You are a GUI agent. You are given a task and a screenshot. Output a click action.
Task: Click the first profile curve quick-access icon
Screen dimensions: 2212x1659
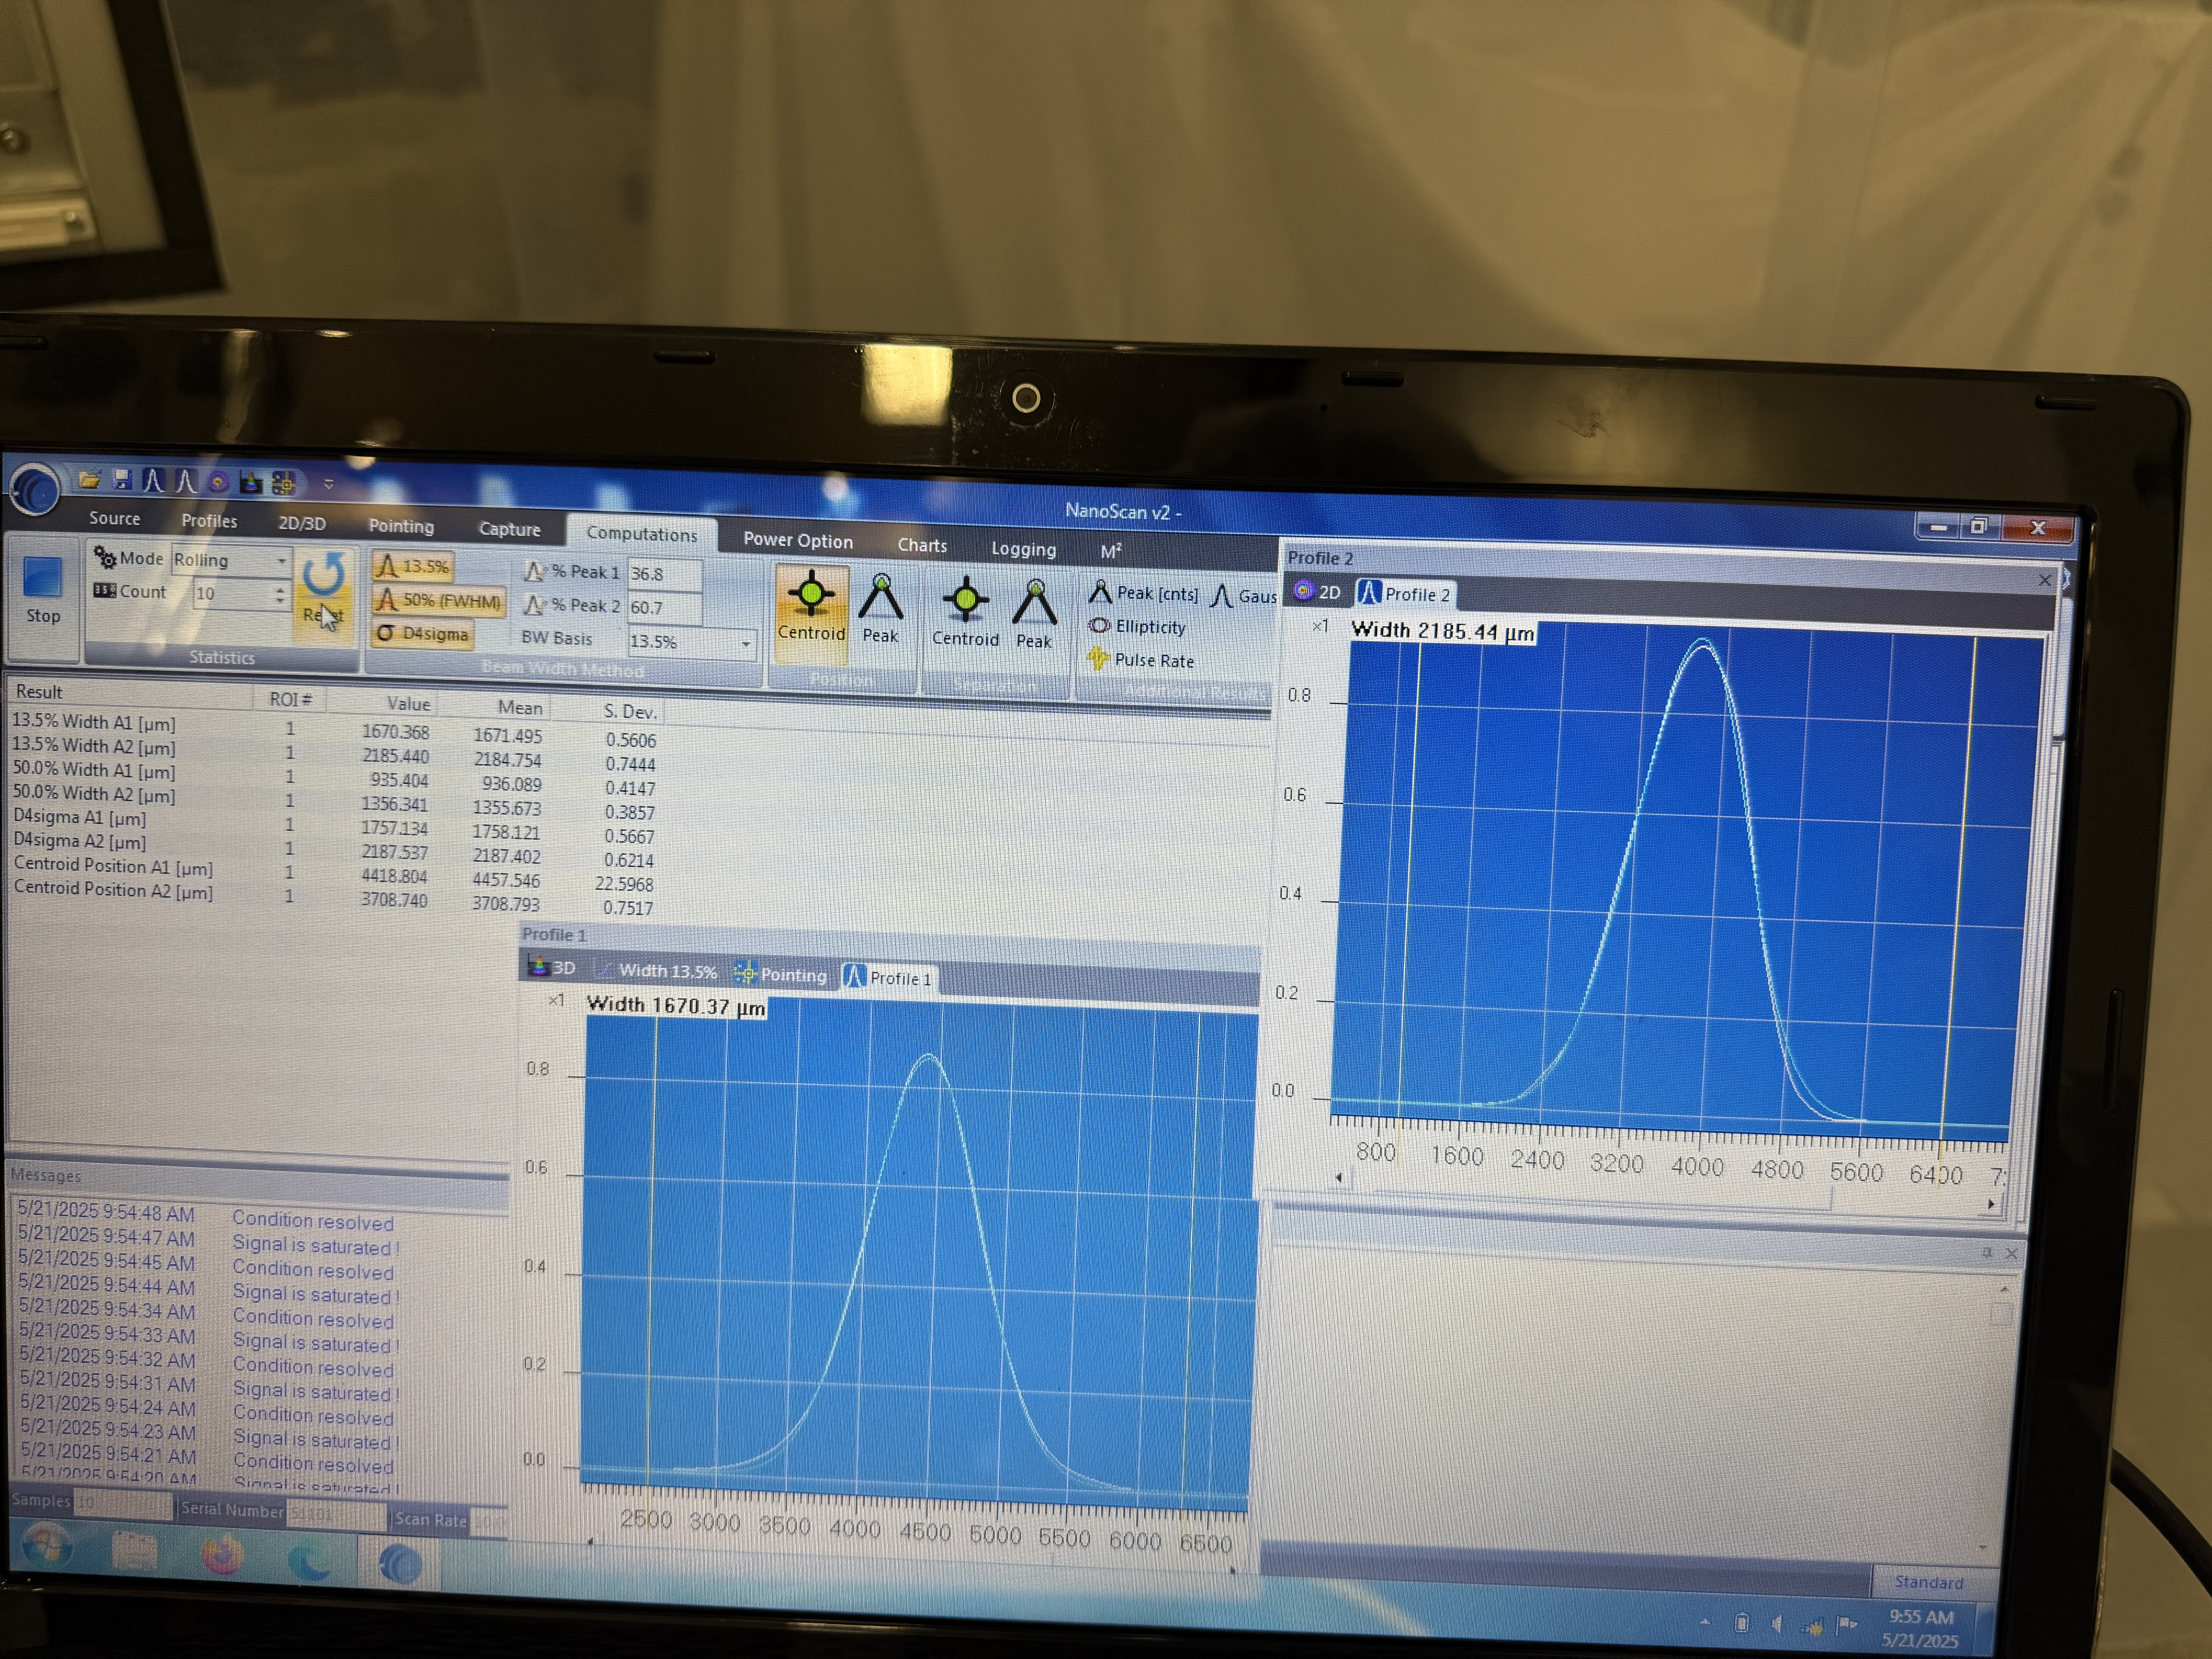[153, 481]
